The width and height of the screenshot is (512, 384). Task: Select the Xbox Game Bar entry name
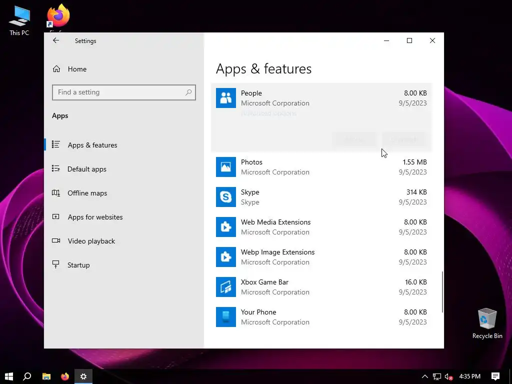coord(264,282)
